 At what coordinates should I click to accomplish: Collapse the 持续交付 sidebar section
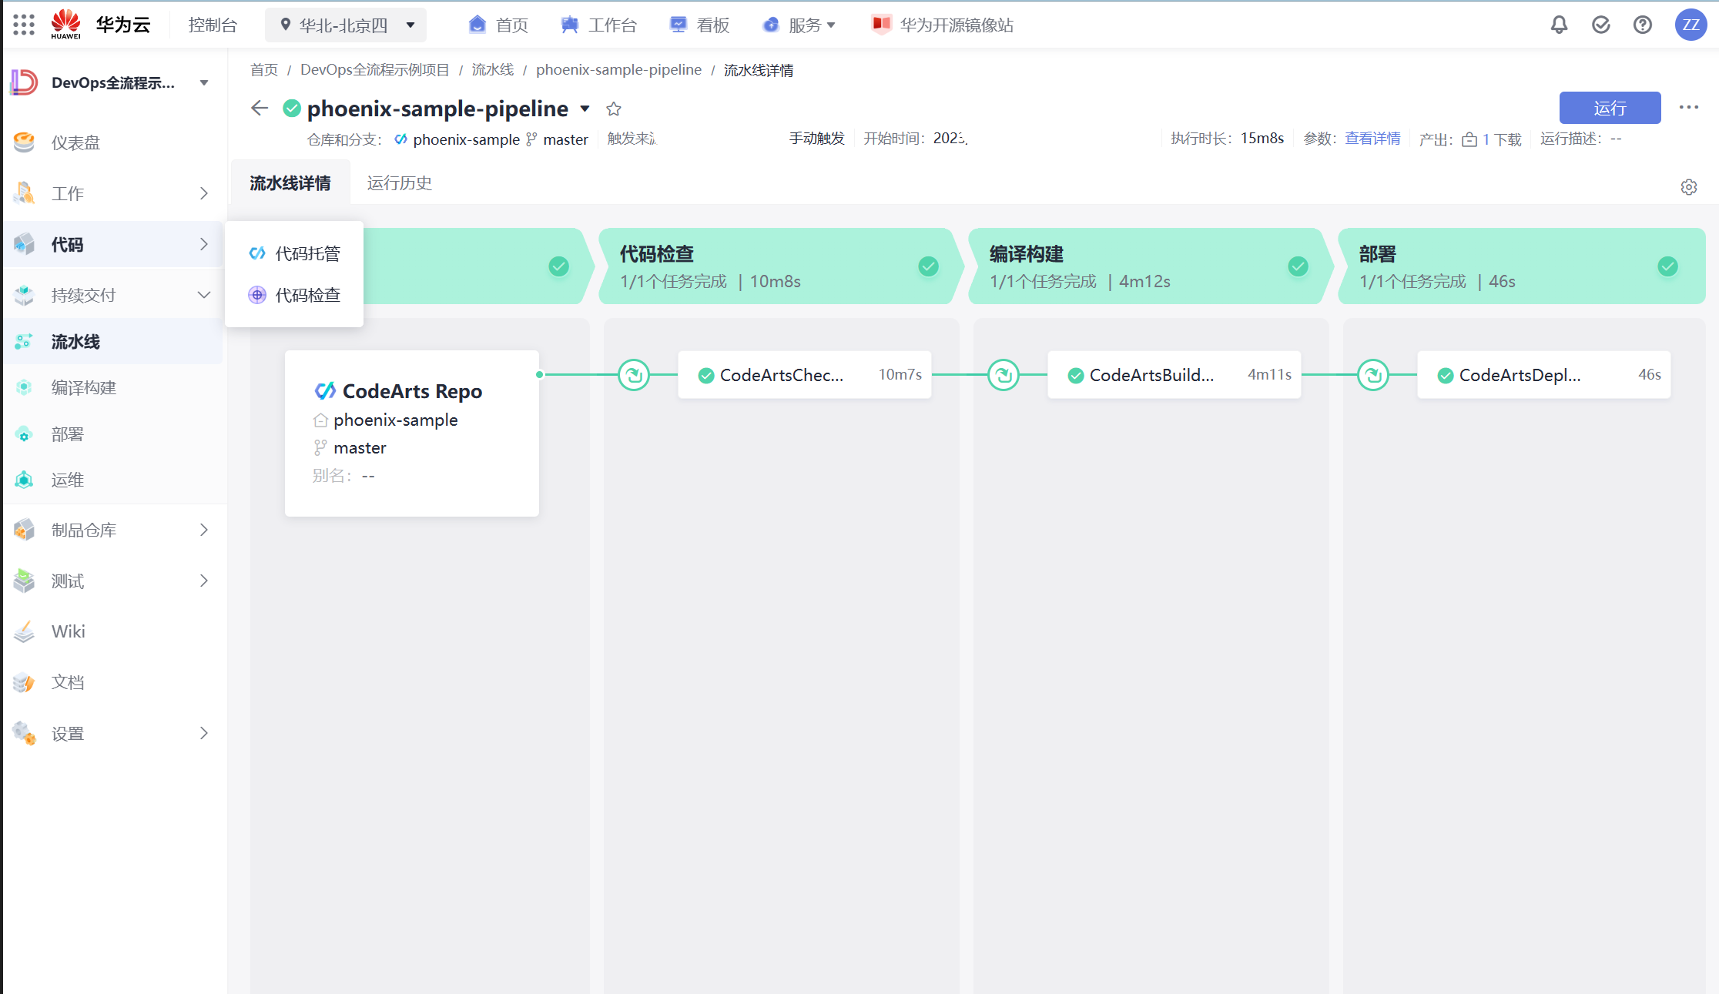[x=203, y=295]
